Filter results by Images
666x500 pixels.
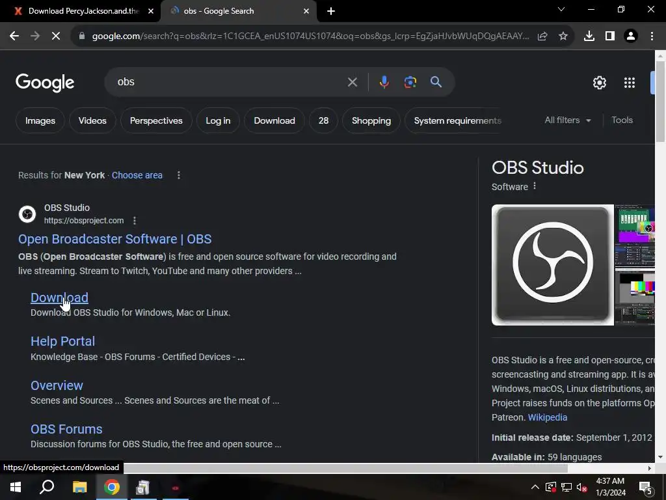(40, 120)
